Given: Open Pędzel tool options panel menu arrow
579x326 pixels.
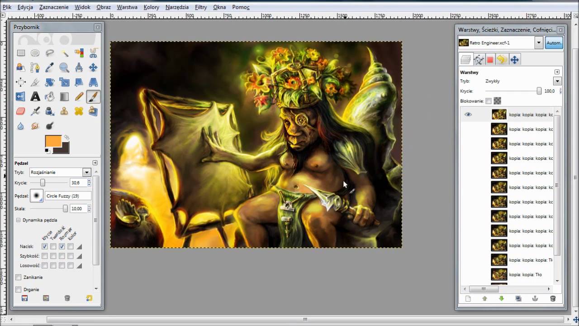Looking at the screenshot, I should point(95,163).
